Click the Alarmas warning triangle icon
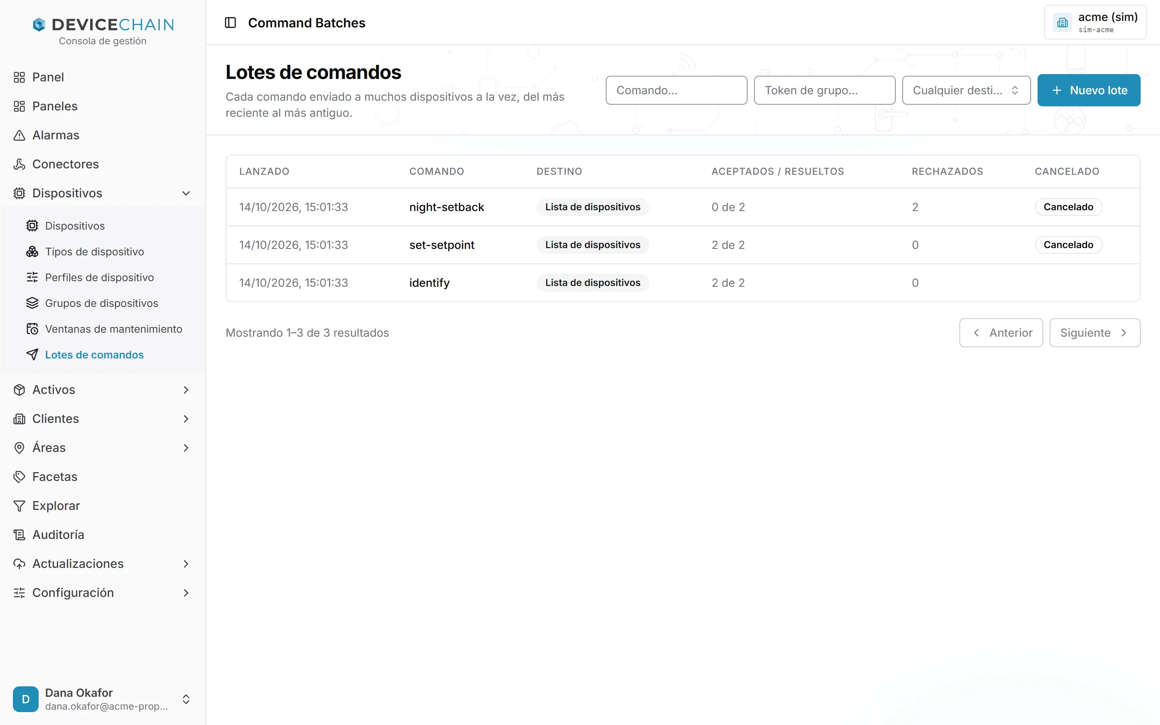 click(19, 135)
